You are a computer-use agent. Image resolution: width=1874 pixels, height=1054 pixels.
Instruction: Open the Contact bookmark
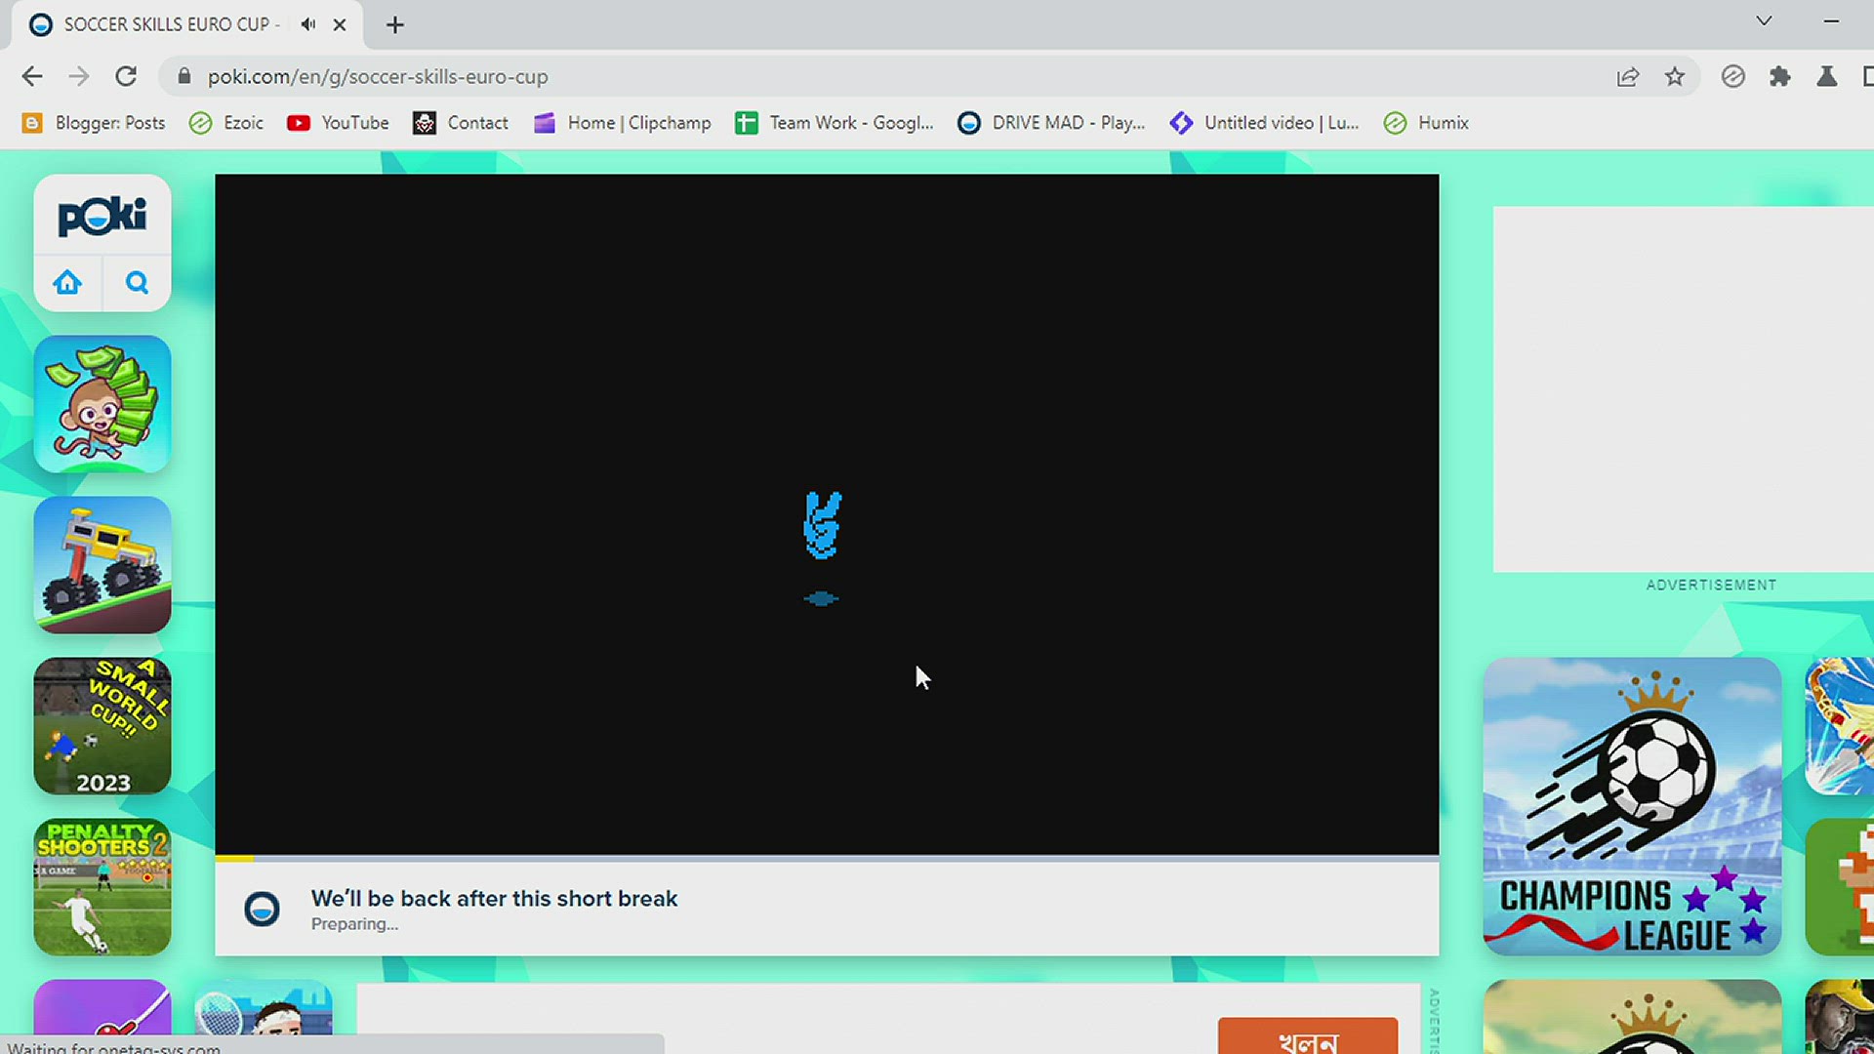(x=461, y=123)
